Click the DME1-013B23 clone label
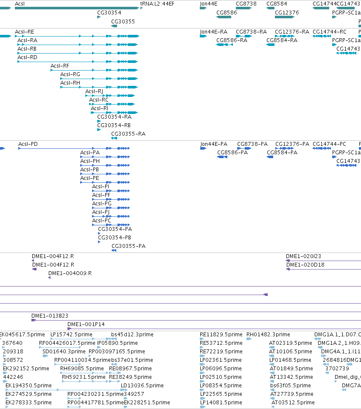The image size is (361, 409). 50,316
